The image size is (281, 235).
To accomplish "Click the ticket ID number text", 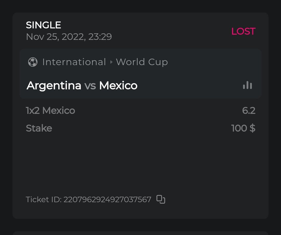I will [107, 200].
